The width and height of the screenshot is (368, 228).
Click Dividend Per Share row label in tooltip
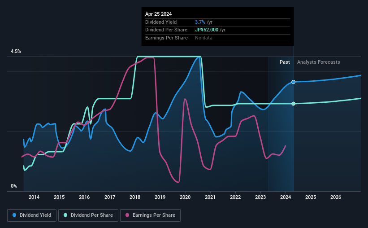[x=166, y=30]
